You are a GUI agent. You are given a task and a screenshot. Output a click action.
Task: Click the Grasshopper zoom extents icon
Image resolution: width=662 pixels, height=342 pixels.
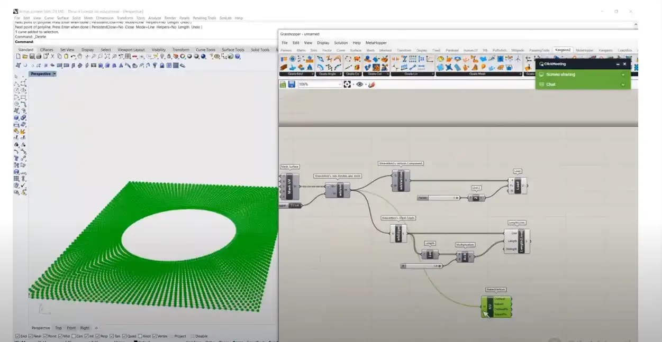(347, 84)
